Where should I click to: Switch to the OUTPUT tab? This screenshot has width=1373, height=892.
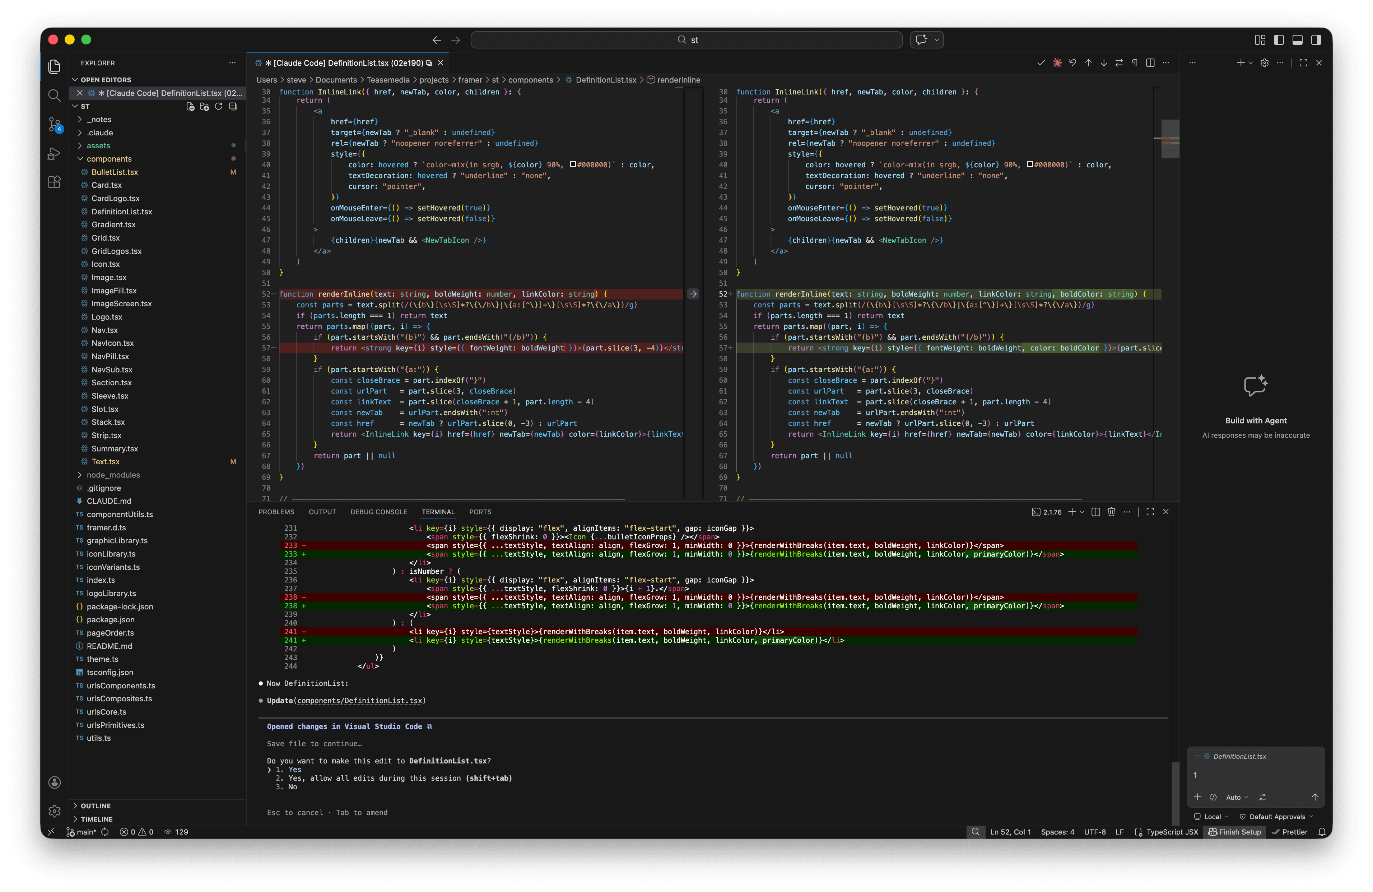point(322,512)
